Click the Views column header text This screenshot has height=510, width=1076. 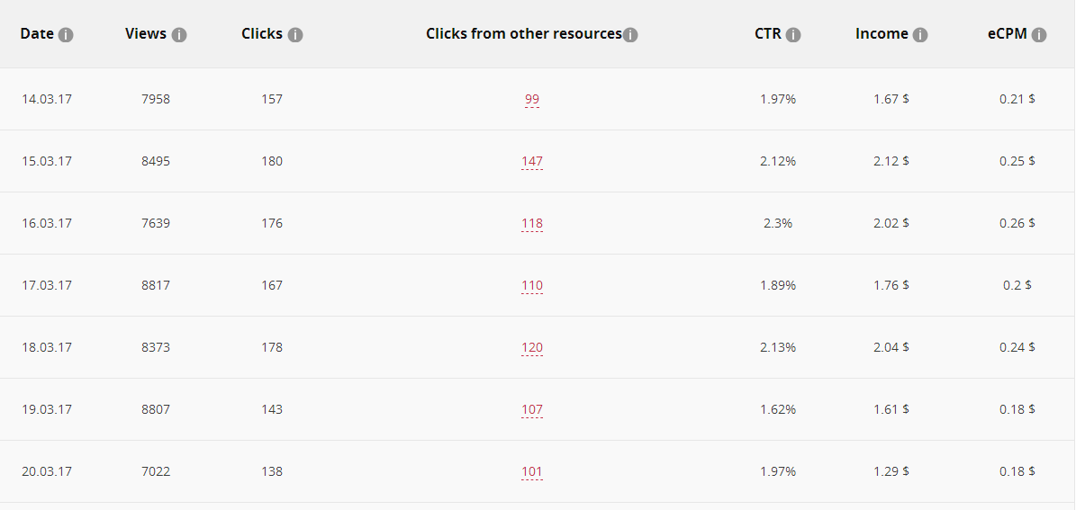point(146,33)
